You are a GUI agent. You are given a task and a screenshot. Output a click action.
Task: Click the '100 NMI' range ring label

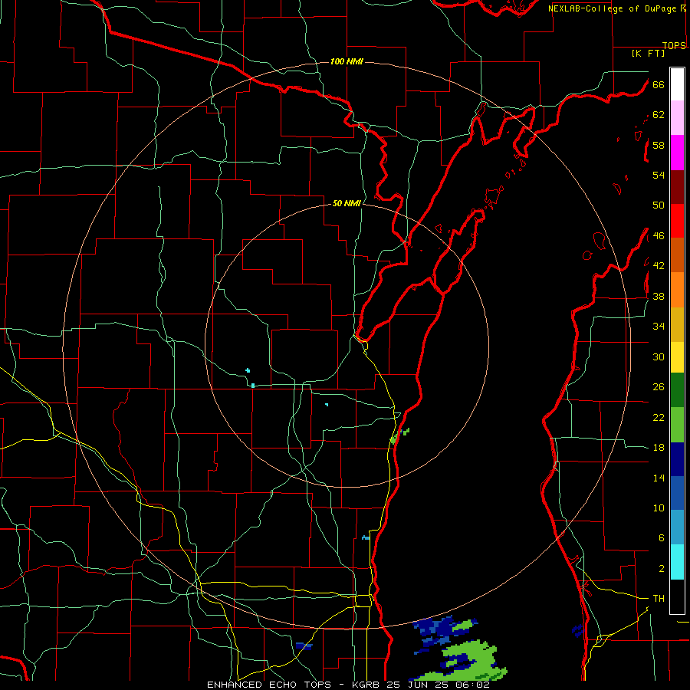click(x=347, y=61)
